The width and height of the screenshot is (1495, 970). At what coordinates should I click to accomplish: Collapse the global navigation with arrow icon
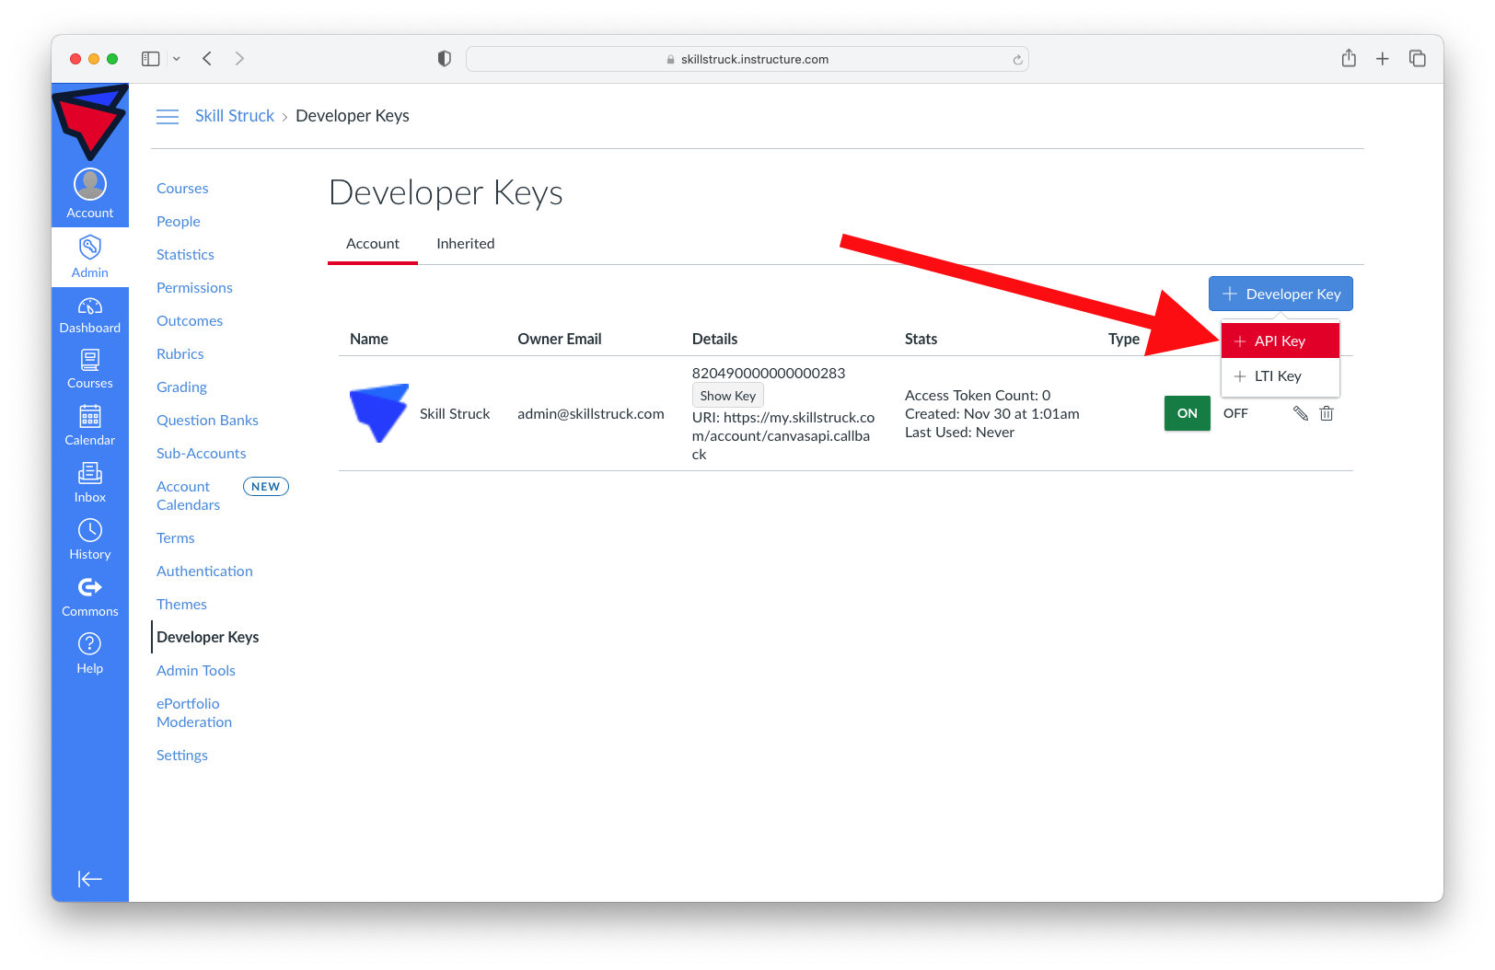pyautogui.click(x=90, y=879)
